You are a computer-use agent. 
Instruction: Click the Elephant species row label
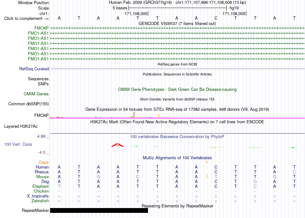[x=40, y=186]
